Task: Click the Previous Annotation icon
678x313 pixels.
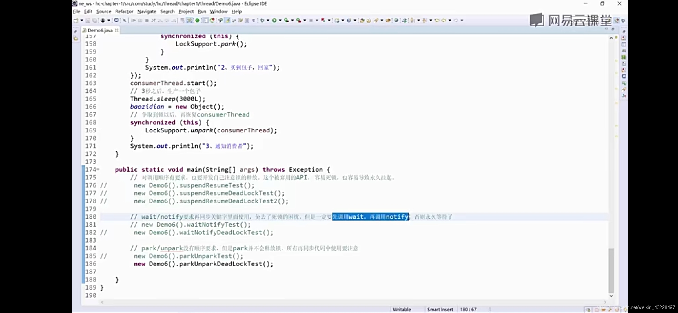Action: pos(424,20)
